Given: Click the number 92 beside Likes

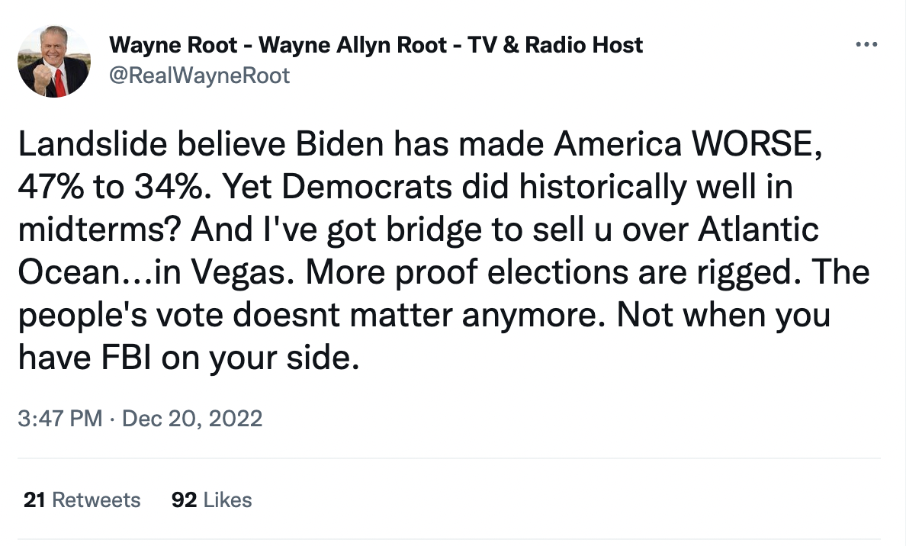Looking at the screenshot, I should click(x=185, y=500).
